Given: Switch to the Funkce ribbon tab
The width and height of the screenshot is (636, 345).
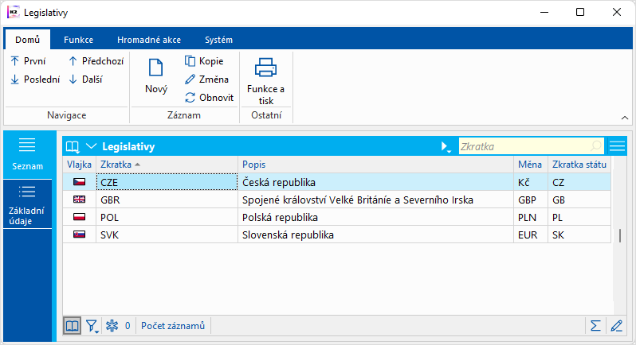Looking at the screenshot, I should coord(79,39).
